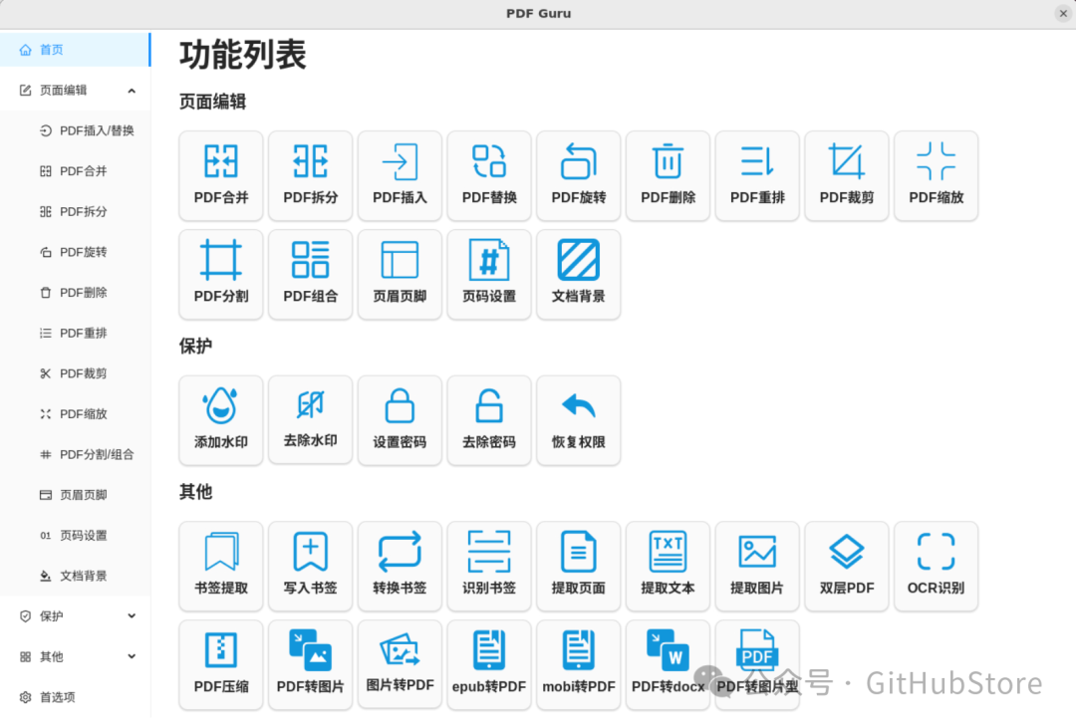Expand the 保护 sidebar group

[x=76, y=616]
